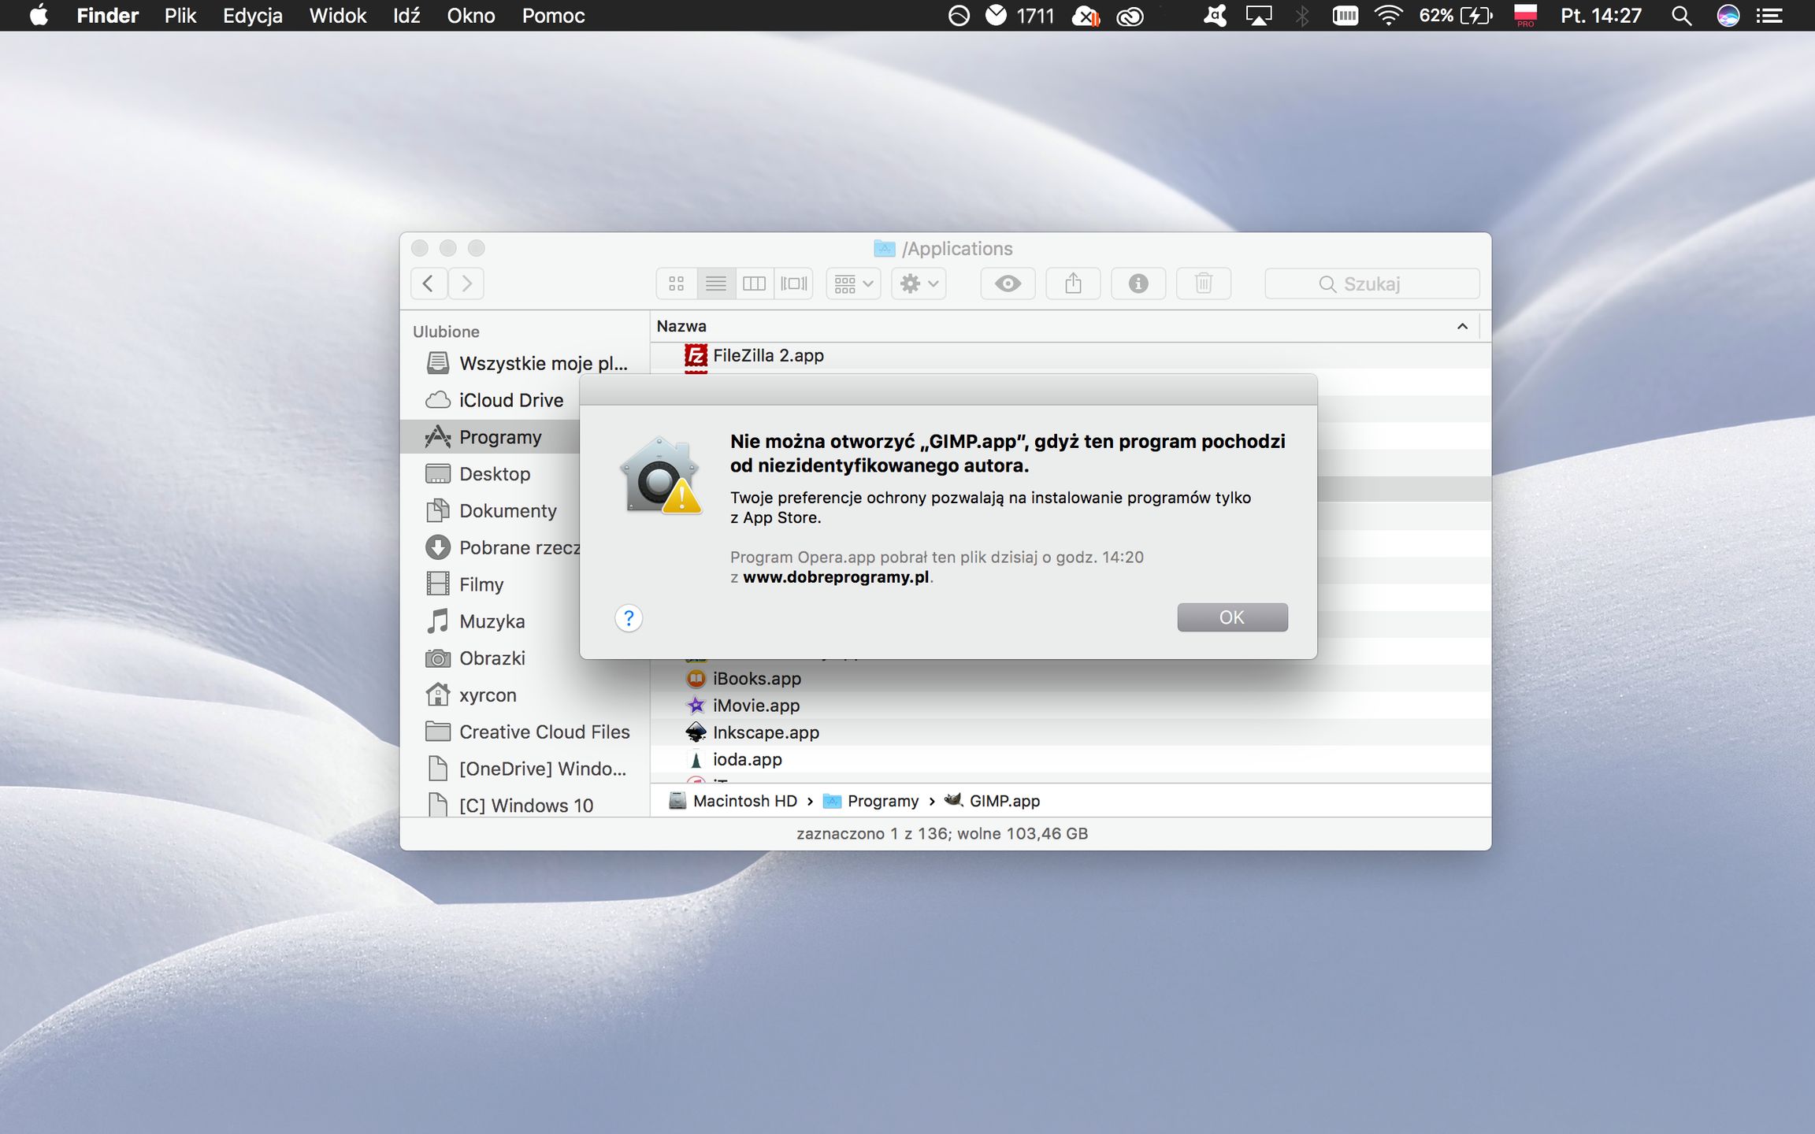Screen dimensions: 1815x1134
Task: Click the help question mark button
Action: (628, 618)
